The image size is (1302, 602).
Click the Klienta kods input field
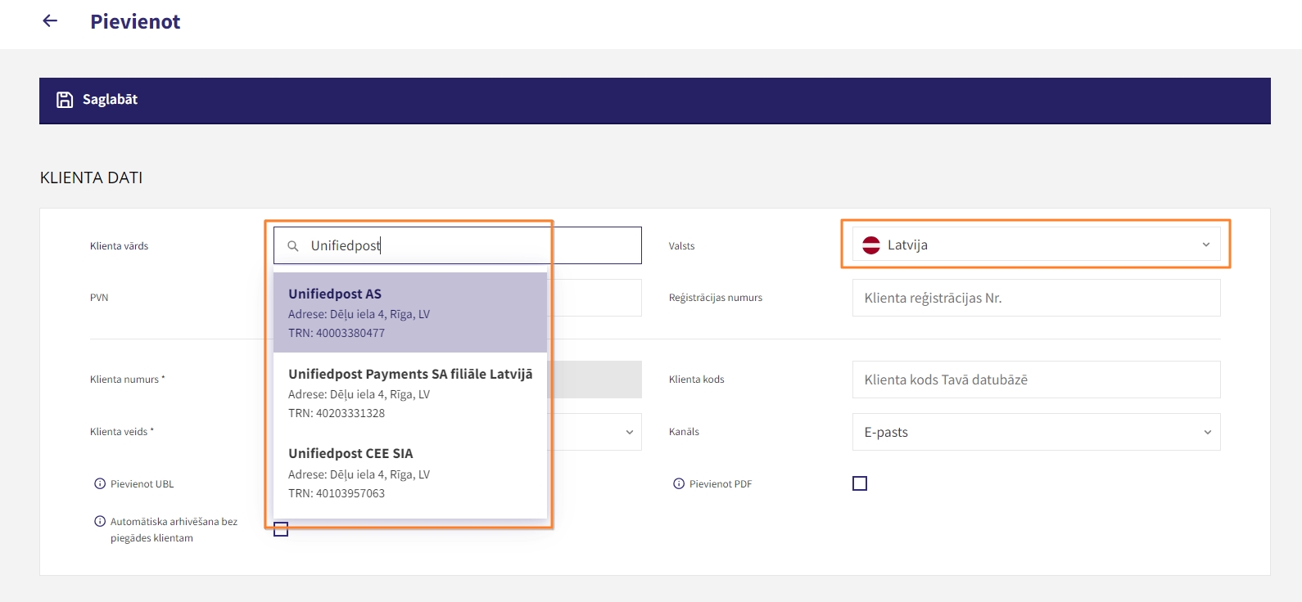tap(1036, 380)
